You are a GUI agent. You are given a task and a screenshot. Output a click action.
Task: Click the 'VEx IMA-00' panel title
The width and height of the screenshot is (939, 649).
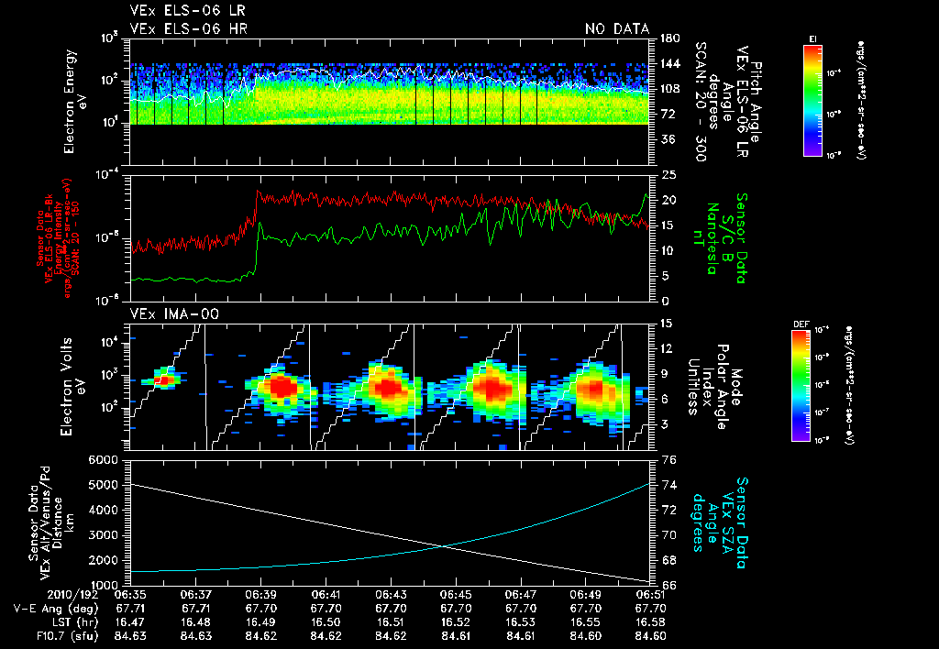[174, 313]
